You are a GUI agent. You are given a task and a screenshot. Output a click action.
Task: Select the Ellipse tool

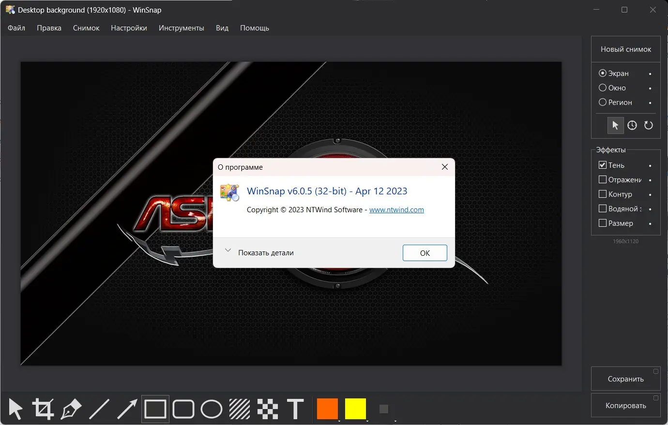[212, 409]
